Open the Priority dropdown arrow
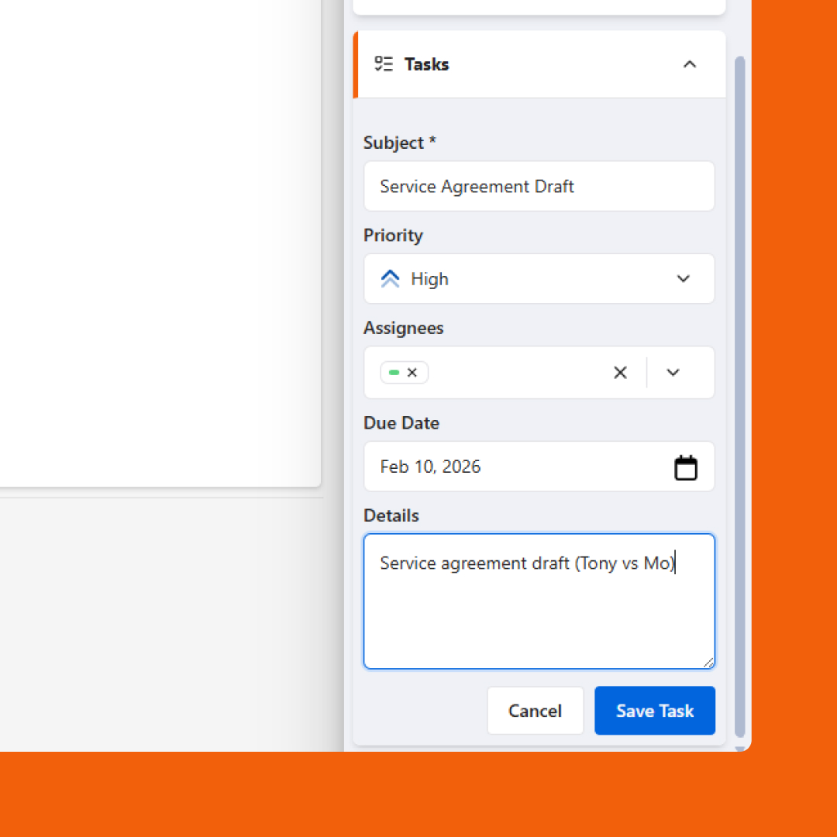Image resolution: width=837 pixels, height=837 pixels. click(x=683, y=279)
